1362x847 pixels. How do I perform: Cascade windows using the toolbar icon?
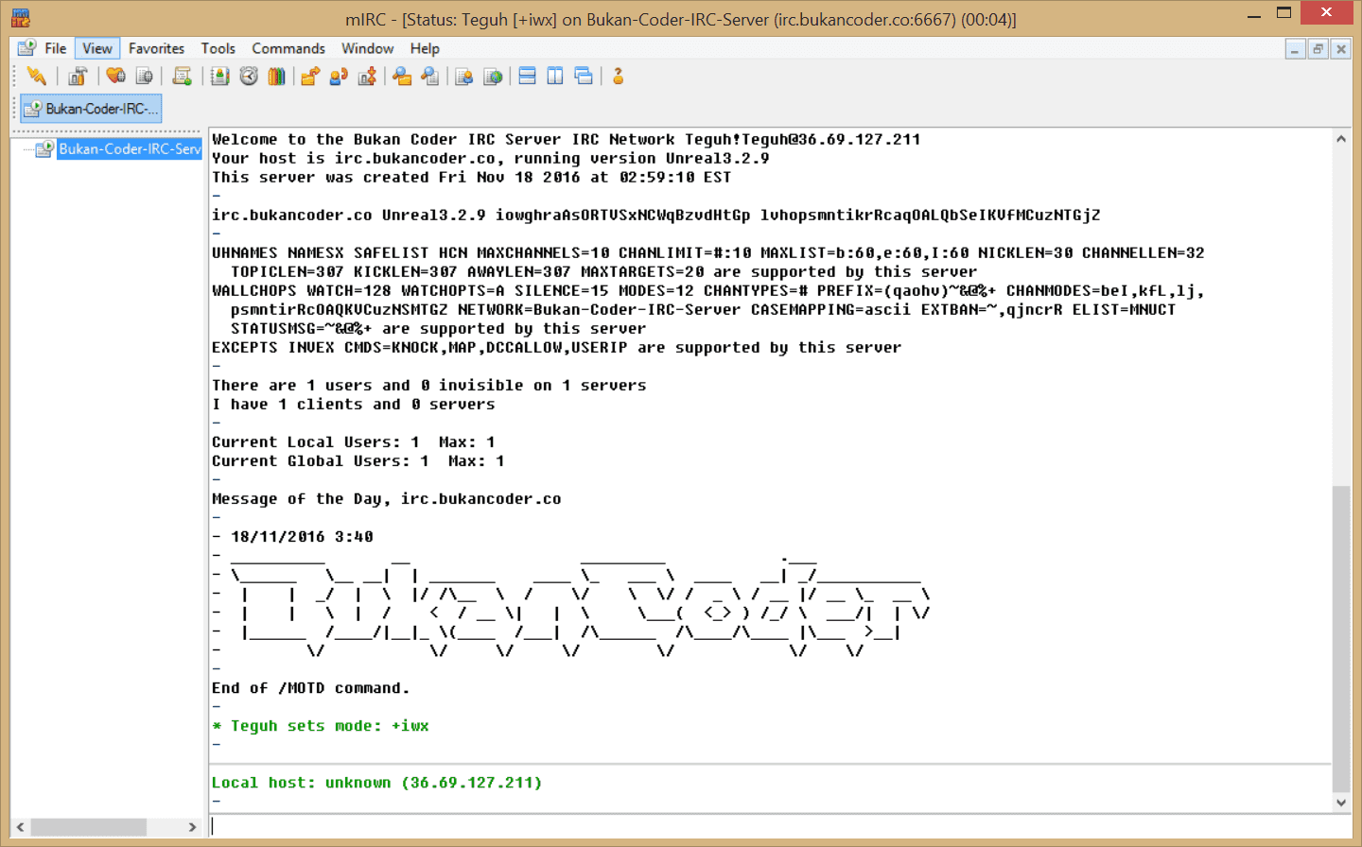584,77
